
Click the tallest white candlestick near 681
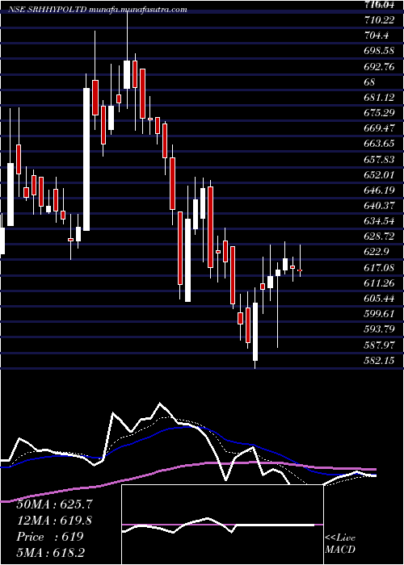click(x=86, y=159)
